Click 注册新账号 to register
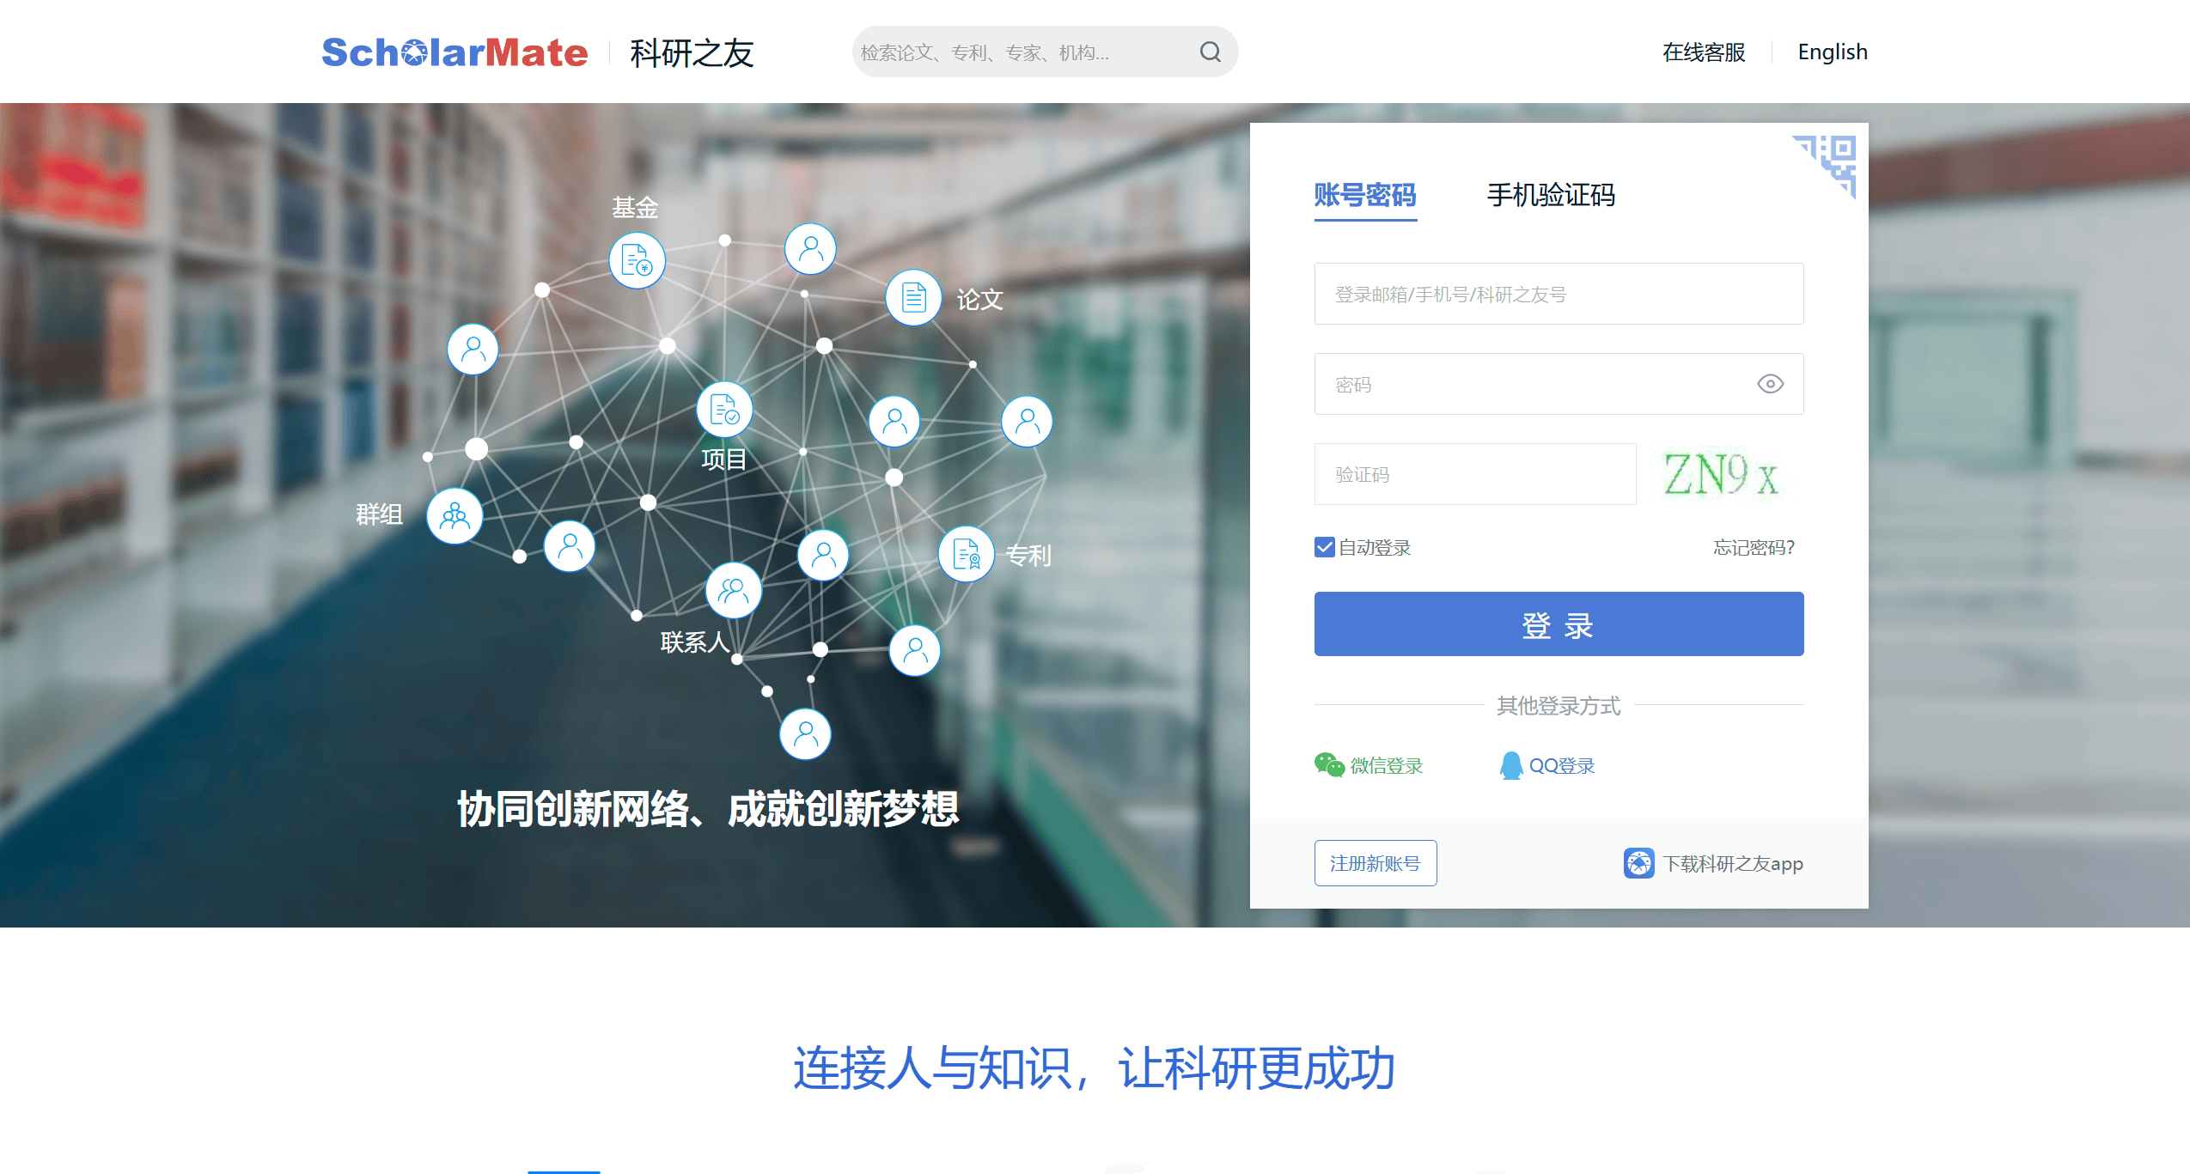 point(1376,862)
